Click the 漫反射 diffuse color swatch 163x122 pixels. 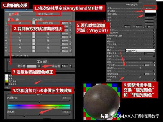31,66
